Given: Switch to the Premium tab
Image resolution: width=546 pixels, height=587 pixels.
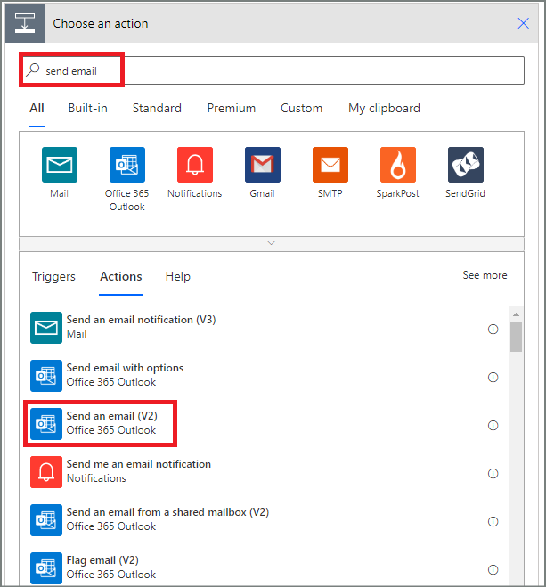Looking at the screenshot, I should (x=232, y=108).
